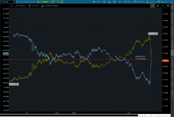Click the horizontal expand arrows icon
The image size is (174, 117).
(139, 115)
